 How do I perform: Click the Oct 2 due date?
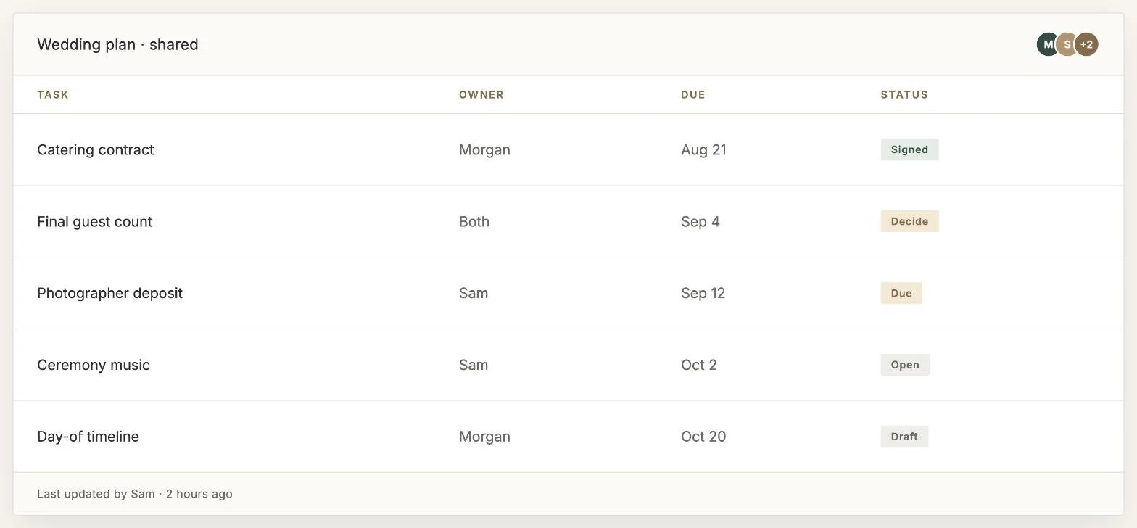[699, 365]
